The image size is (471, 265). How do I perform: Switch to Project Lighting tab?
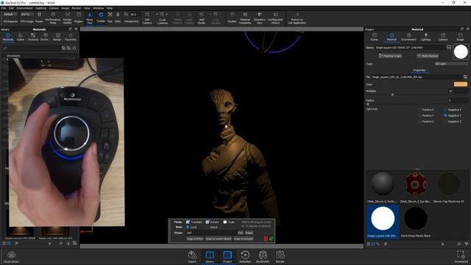pos(425,37)
